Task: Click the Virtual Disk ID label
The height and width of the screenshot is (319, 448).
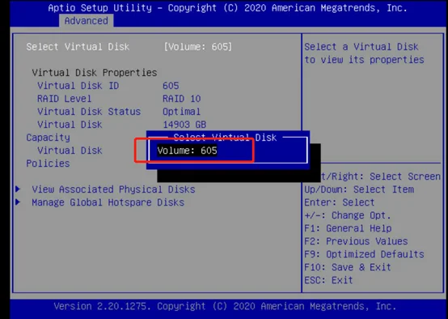Action: [x=78, y=86]
